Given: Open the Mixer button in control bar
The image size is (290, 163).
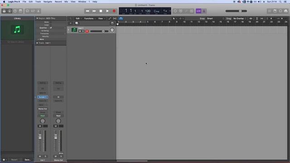Looking at the screenshot, I should click(x=33, y=11).
